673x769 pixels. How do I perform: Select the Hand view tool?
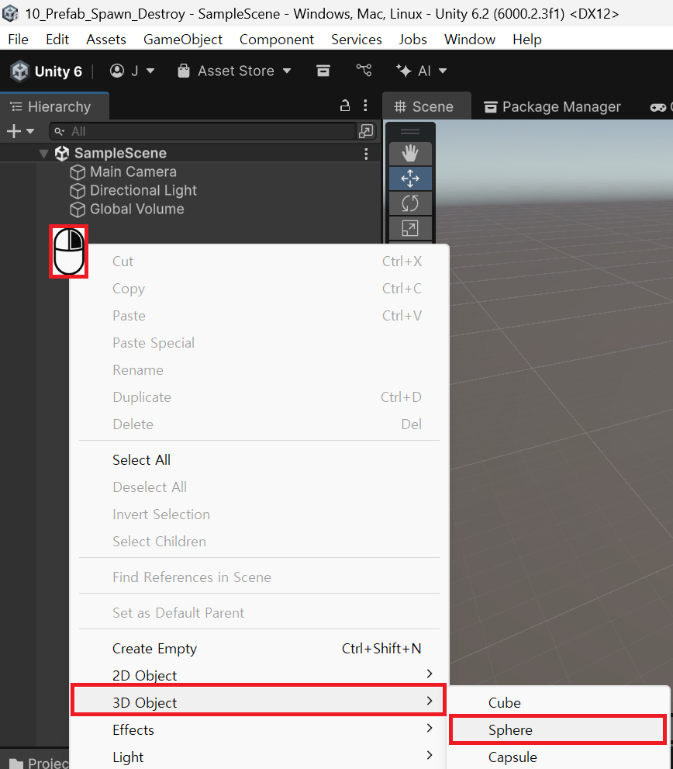tap(410, 154)
